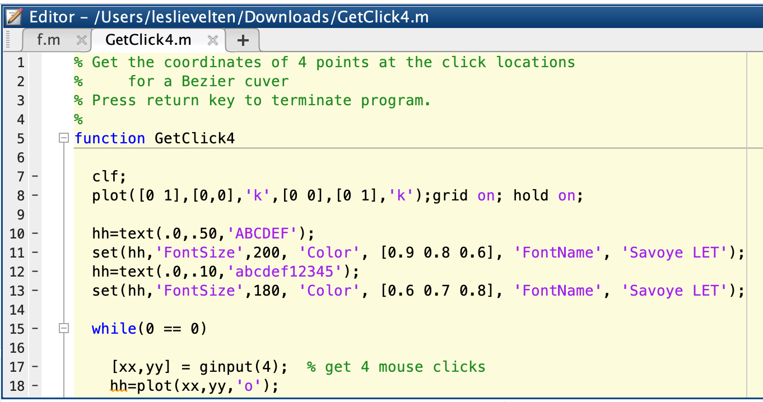
Task: Close the f.m tab
Action: point(82,40)
